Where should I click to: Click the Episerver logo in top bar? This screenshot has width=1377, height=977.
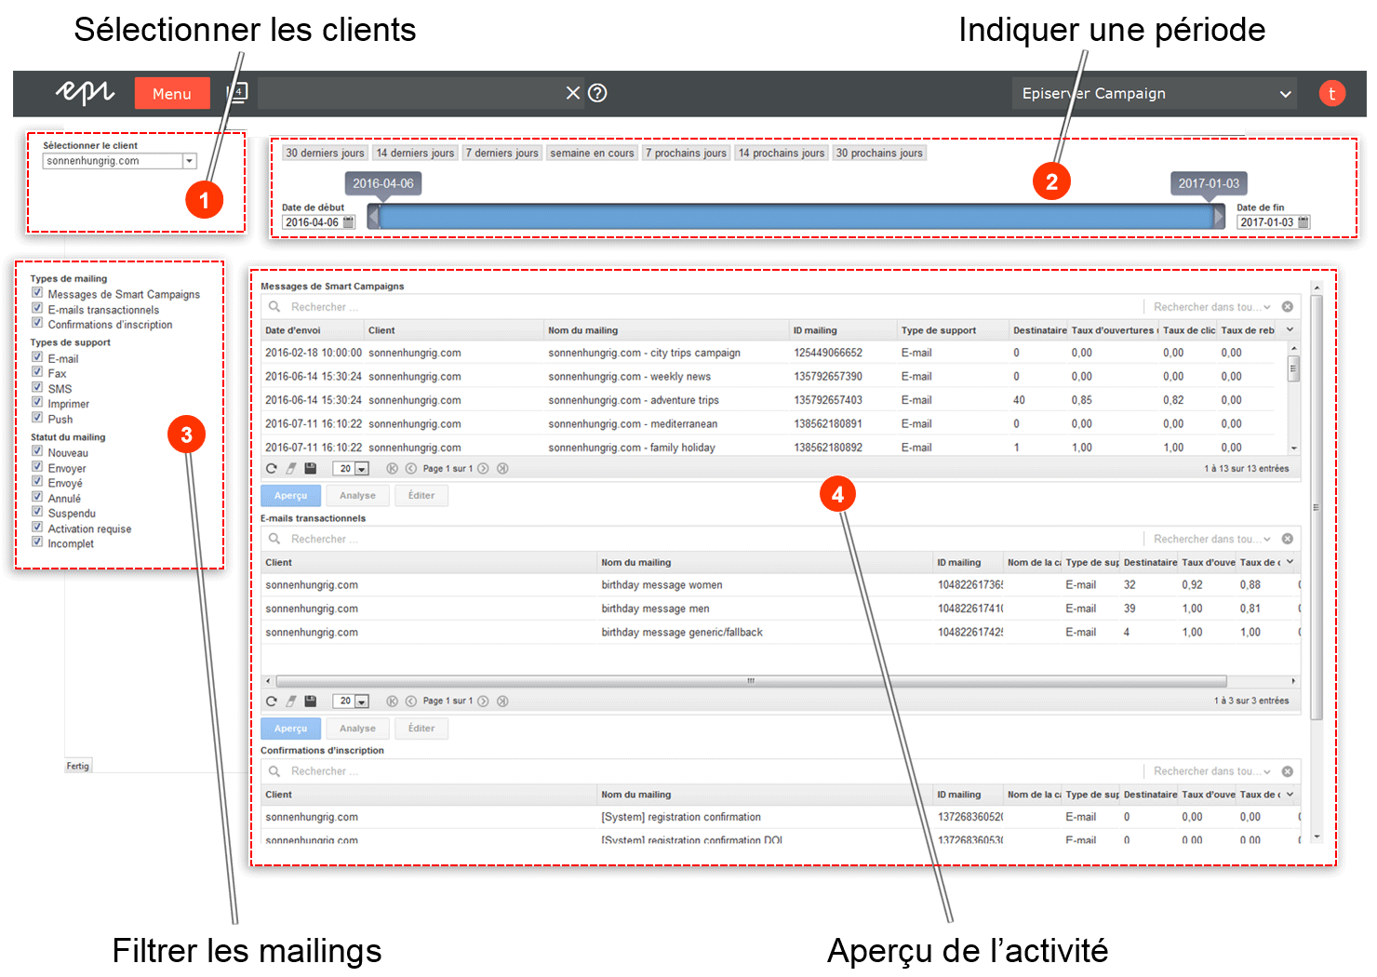tap(85, 91)
